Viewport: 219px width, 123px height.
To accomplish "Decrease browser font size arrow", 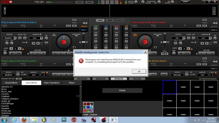I will click(17, 79).
